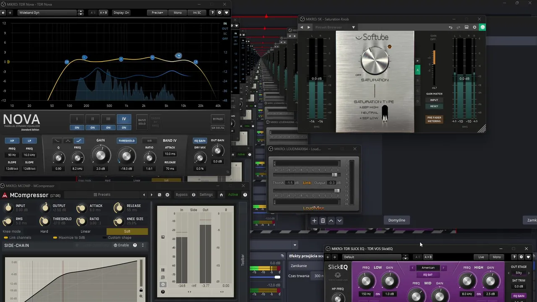Expand side-chain section arrows in MCompressor

coord(143,245)
